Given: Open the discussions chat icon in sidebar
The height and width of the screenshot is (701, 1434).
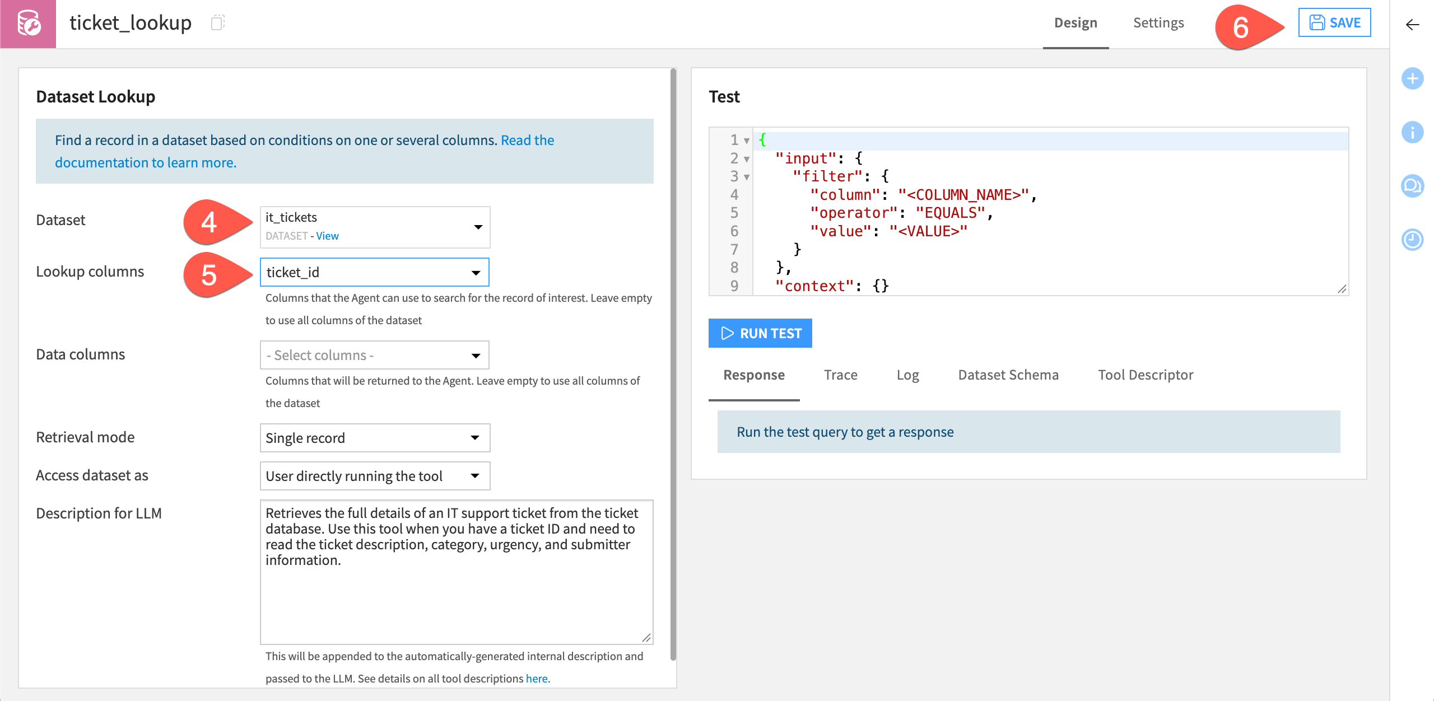Looking at the screenshot, I should click(1412, 186).
